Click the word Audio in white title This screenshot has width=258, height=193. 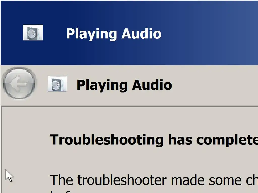pos(141,33)
